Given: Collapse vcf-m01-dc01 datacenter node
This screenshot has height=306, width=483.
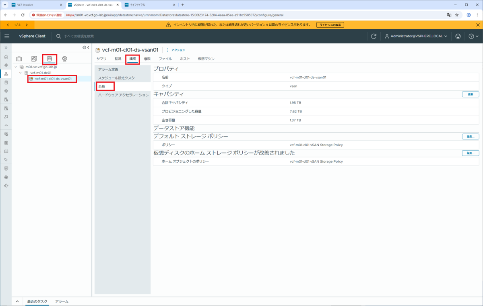Looking at the screenshot, I should tap(21, 73).
